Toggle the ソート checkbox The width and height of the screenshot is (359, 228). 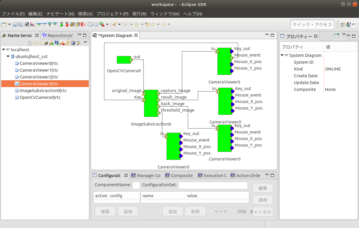211,211
